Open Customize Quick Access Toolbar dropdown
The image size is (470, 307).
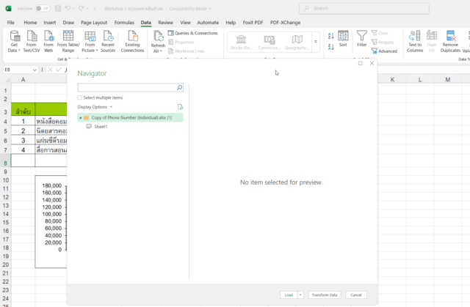tap(95, 9)
